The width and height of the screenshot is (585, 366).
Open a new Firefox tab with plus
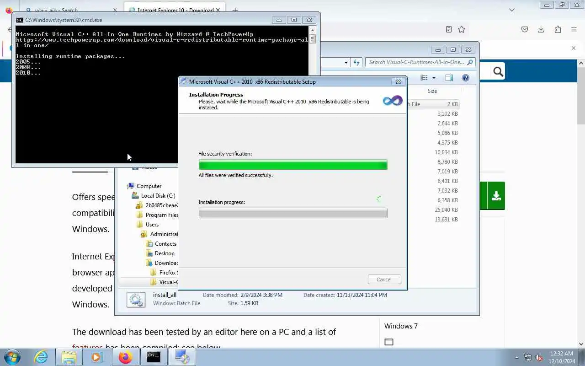235,10
